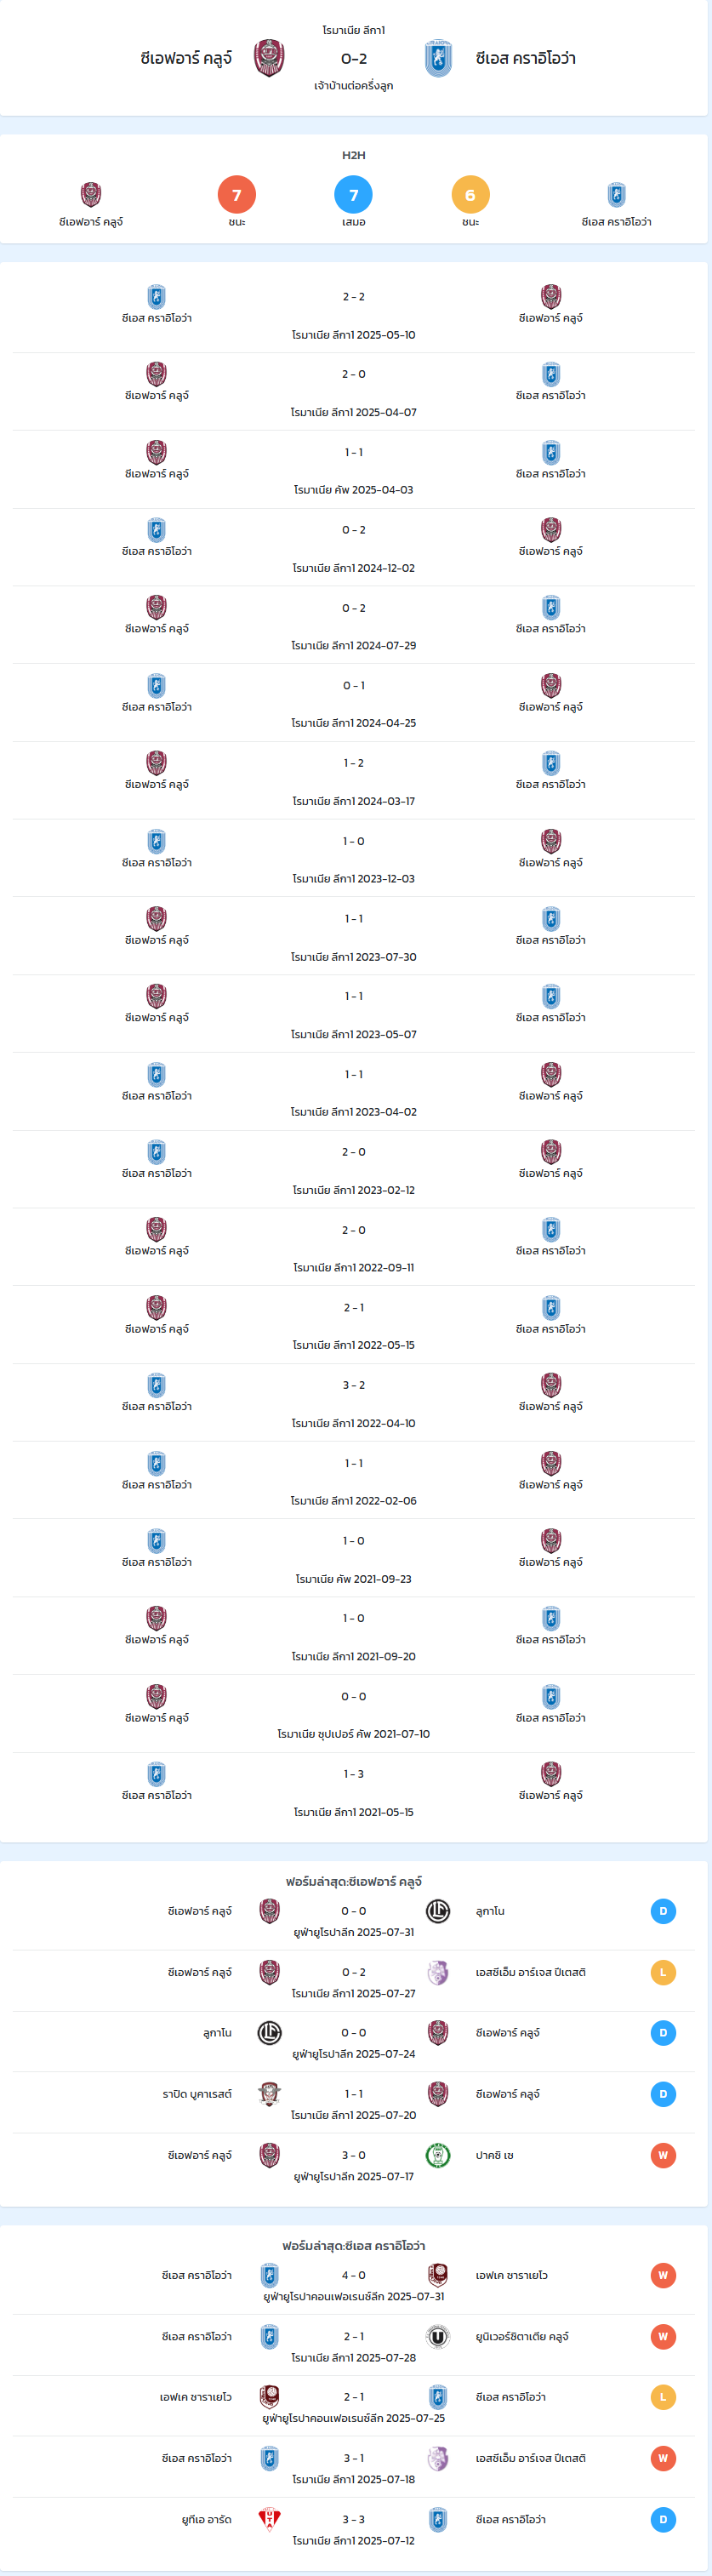Click the Paksi crest in 3 - 0 match
The width and height of the screenshot is (712, 2576).
point(438,2155)
